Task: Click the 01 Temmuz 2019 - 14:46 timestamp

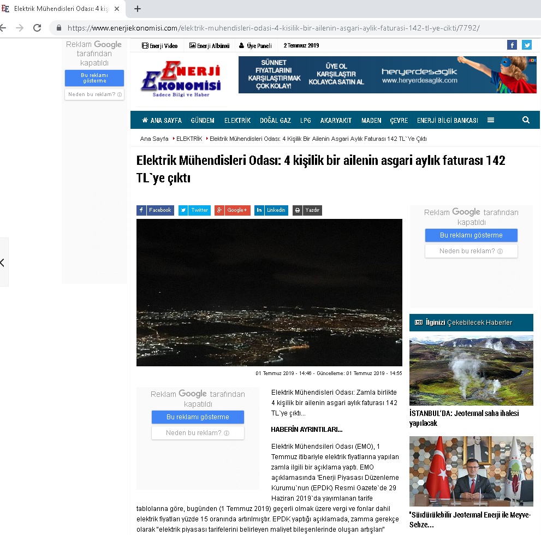Action: [x=283, y=373]
